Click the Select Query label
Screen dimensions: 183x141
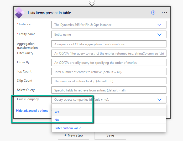pyautogui.click(x=26, y=90)
